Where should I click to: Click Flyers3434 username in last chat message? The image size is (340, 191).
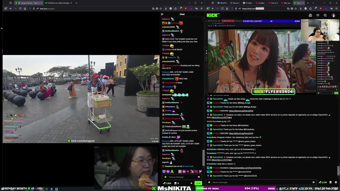[x=218, y=176]
